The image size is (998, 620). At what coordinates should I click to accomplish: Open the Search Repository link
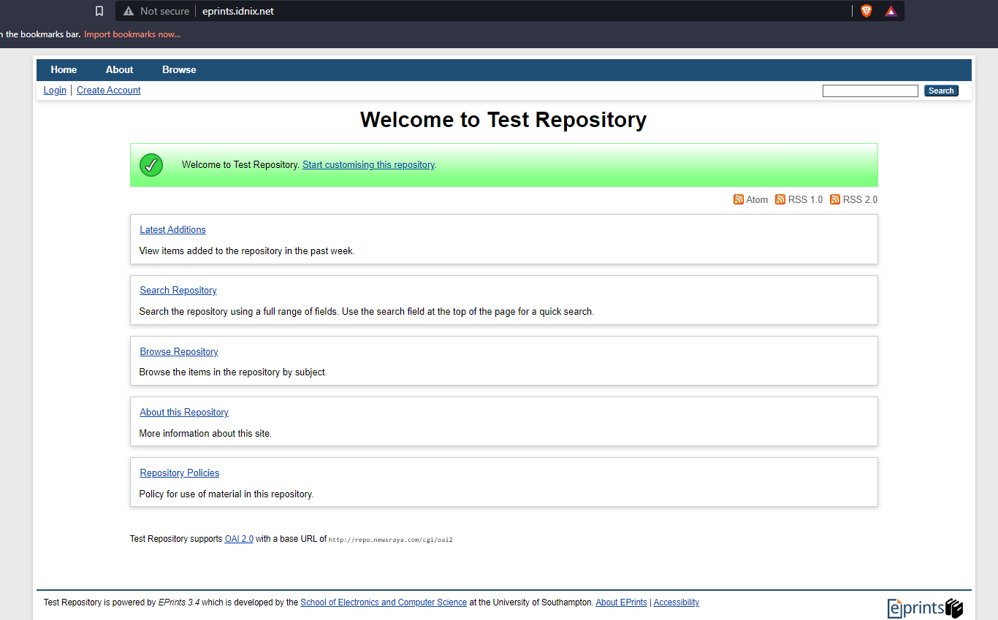click(x=178, y=291)
